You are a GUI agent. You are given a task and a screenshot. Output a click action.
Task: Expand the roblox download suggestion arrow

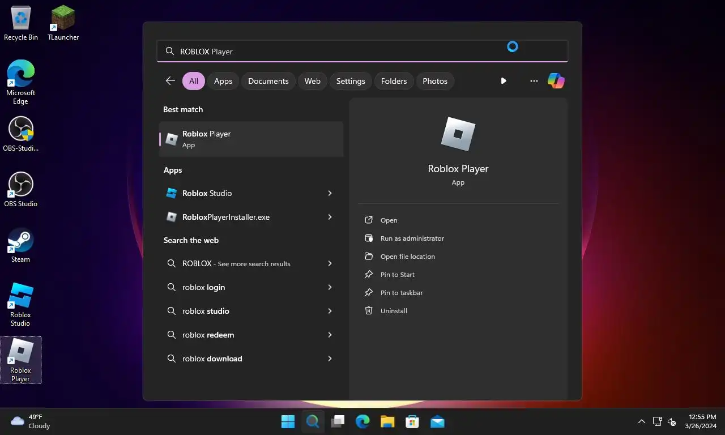tap(330, 359)
